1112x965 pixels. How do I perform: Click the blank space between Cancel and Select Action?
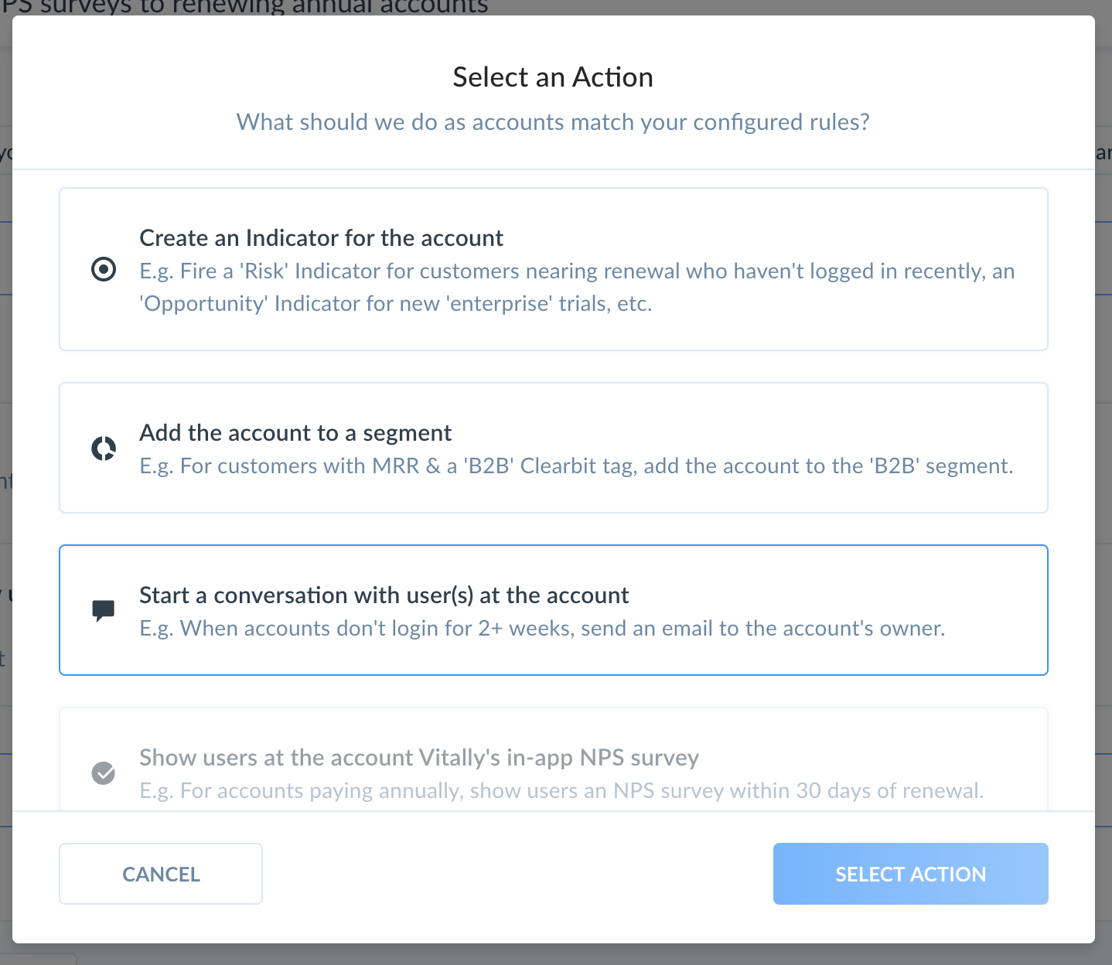pyautogui.click(x=517, y=874)
